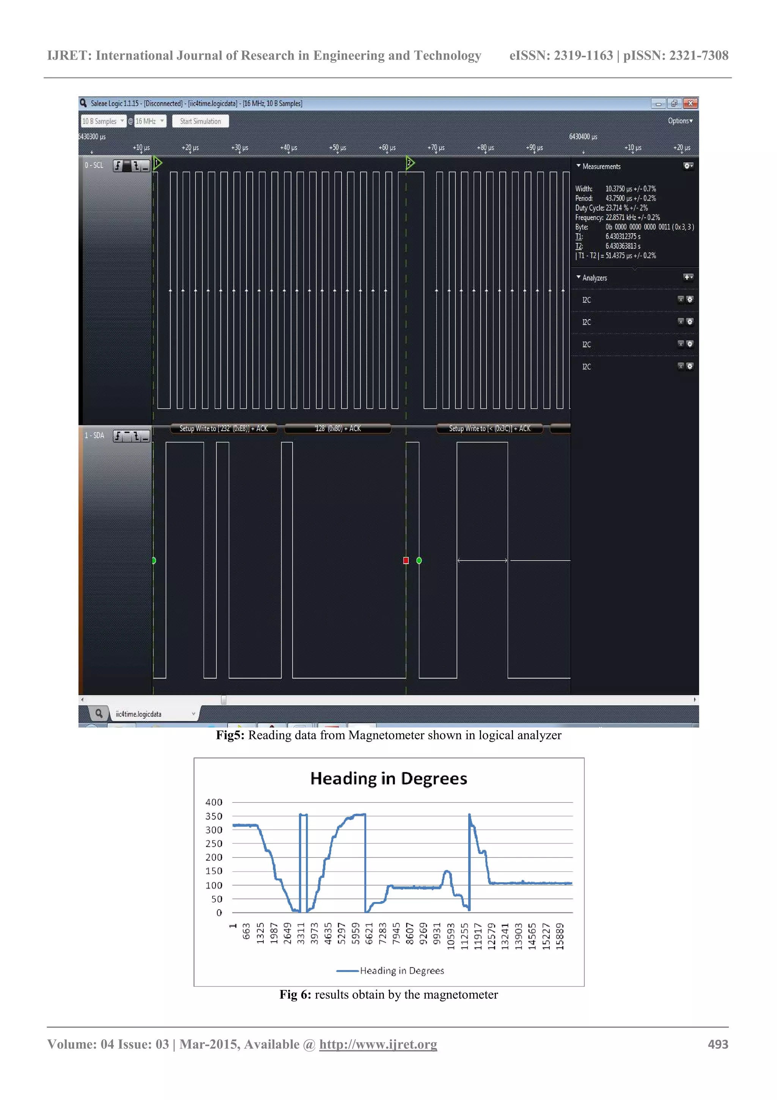Collapse the Analyzers panel
777x1100 pixels.
pos(578,277)
